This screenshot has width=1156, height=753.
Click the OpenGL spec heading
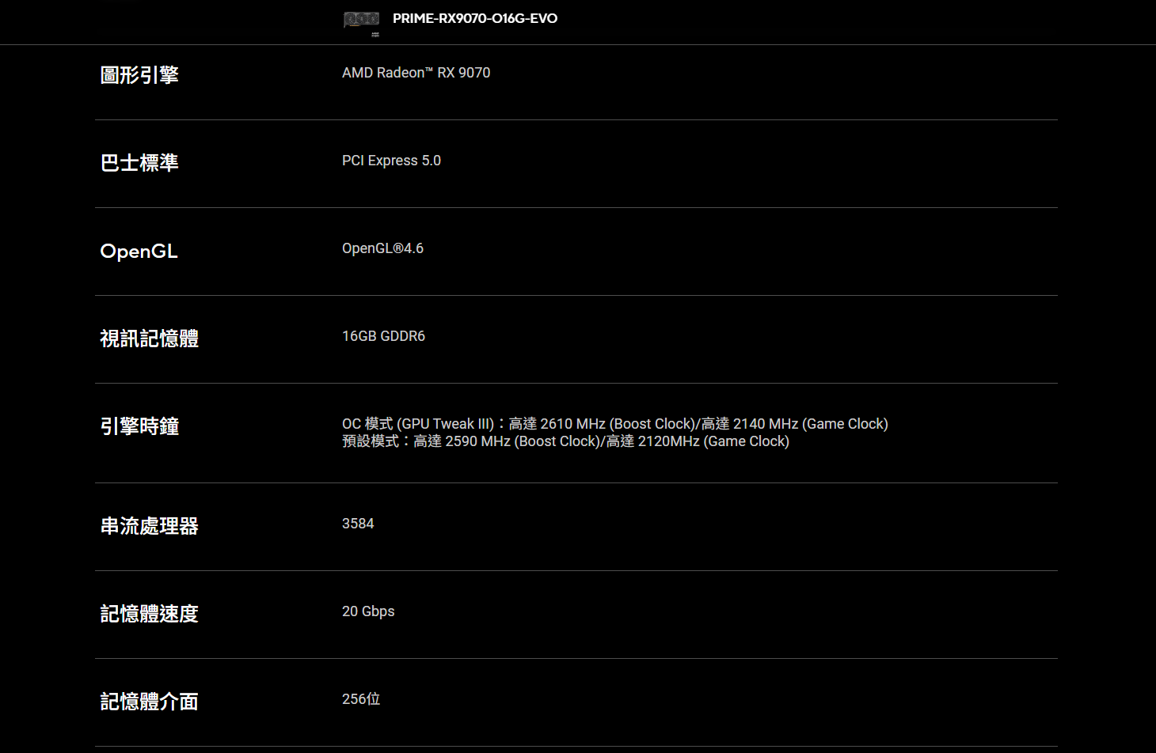[139, 251]
